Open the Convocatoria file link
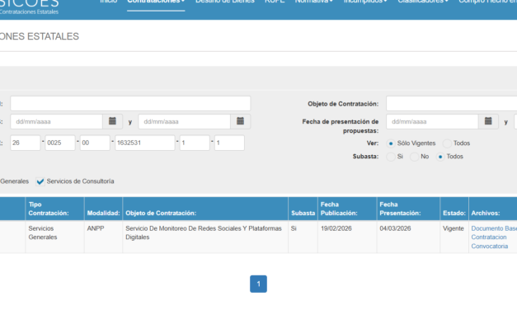The image size is (517, 310). tap(490, 246)
